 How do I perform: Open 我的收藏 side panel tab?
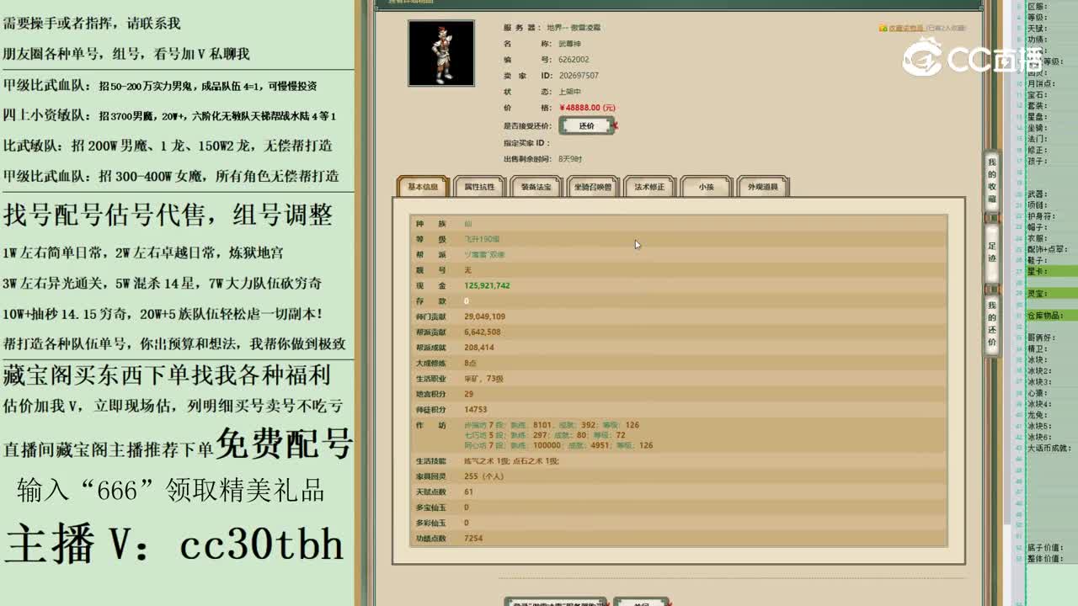992,180
